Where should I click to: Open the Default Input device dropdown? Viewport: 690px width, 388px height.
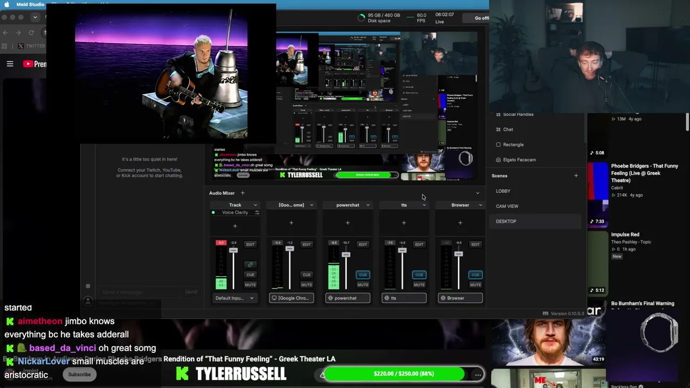coord(235,298)
